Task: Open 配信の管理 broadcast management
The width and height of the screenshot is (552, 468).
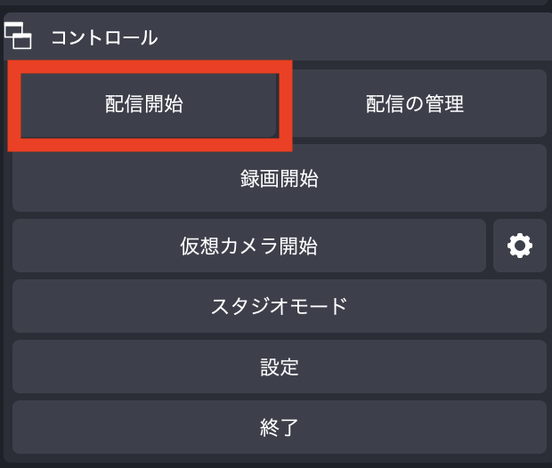Action: pos(415,103)
